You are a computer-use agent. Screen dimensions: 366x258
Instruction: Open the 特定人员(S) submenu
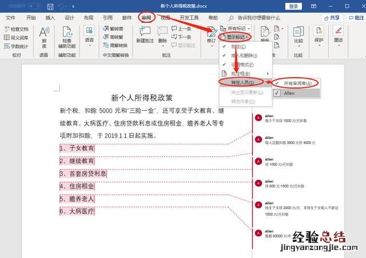point(246,83)
